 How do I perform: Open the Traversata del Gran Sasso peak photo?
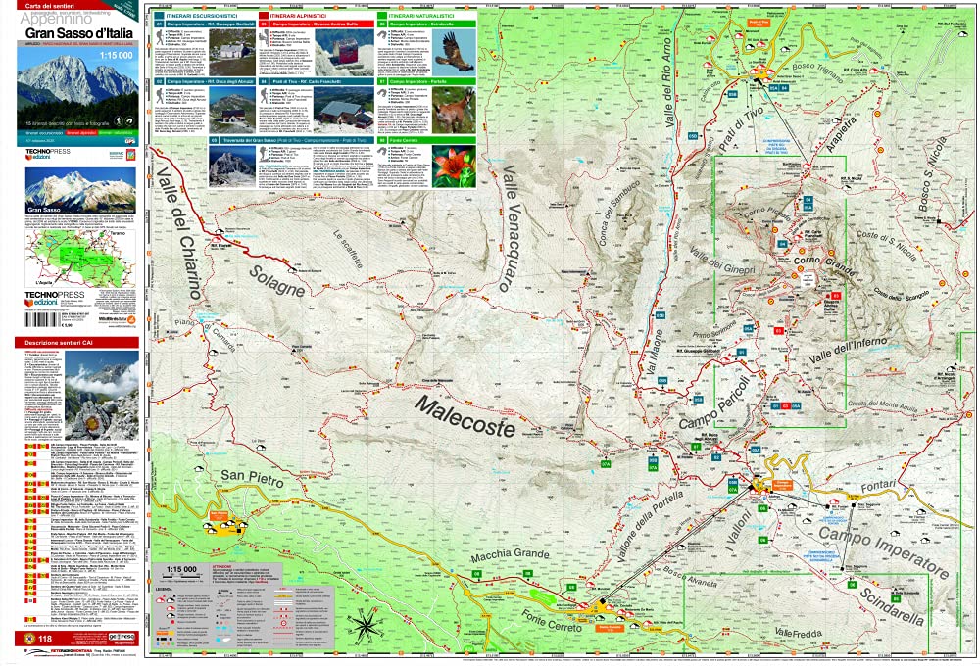tap(232, 166)
